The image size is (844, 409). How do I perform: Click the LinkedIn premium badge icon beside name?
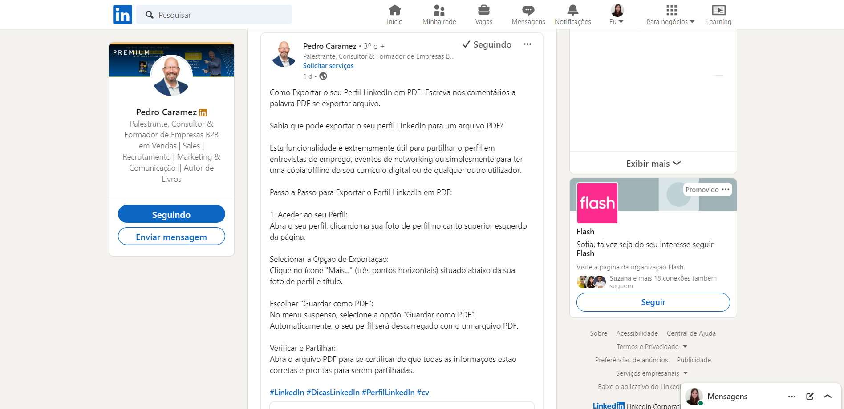[203, 113]
